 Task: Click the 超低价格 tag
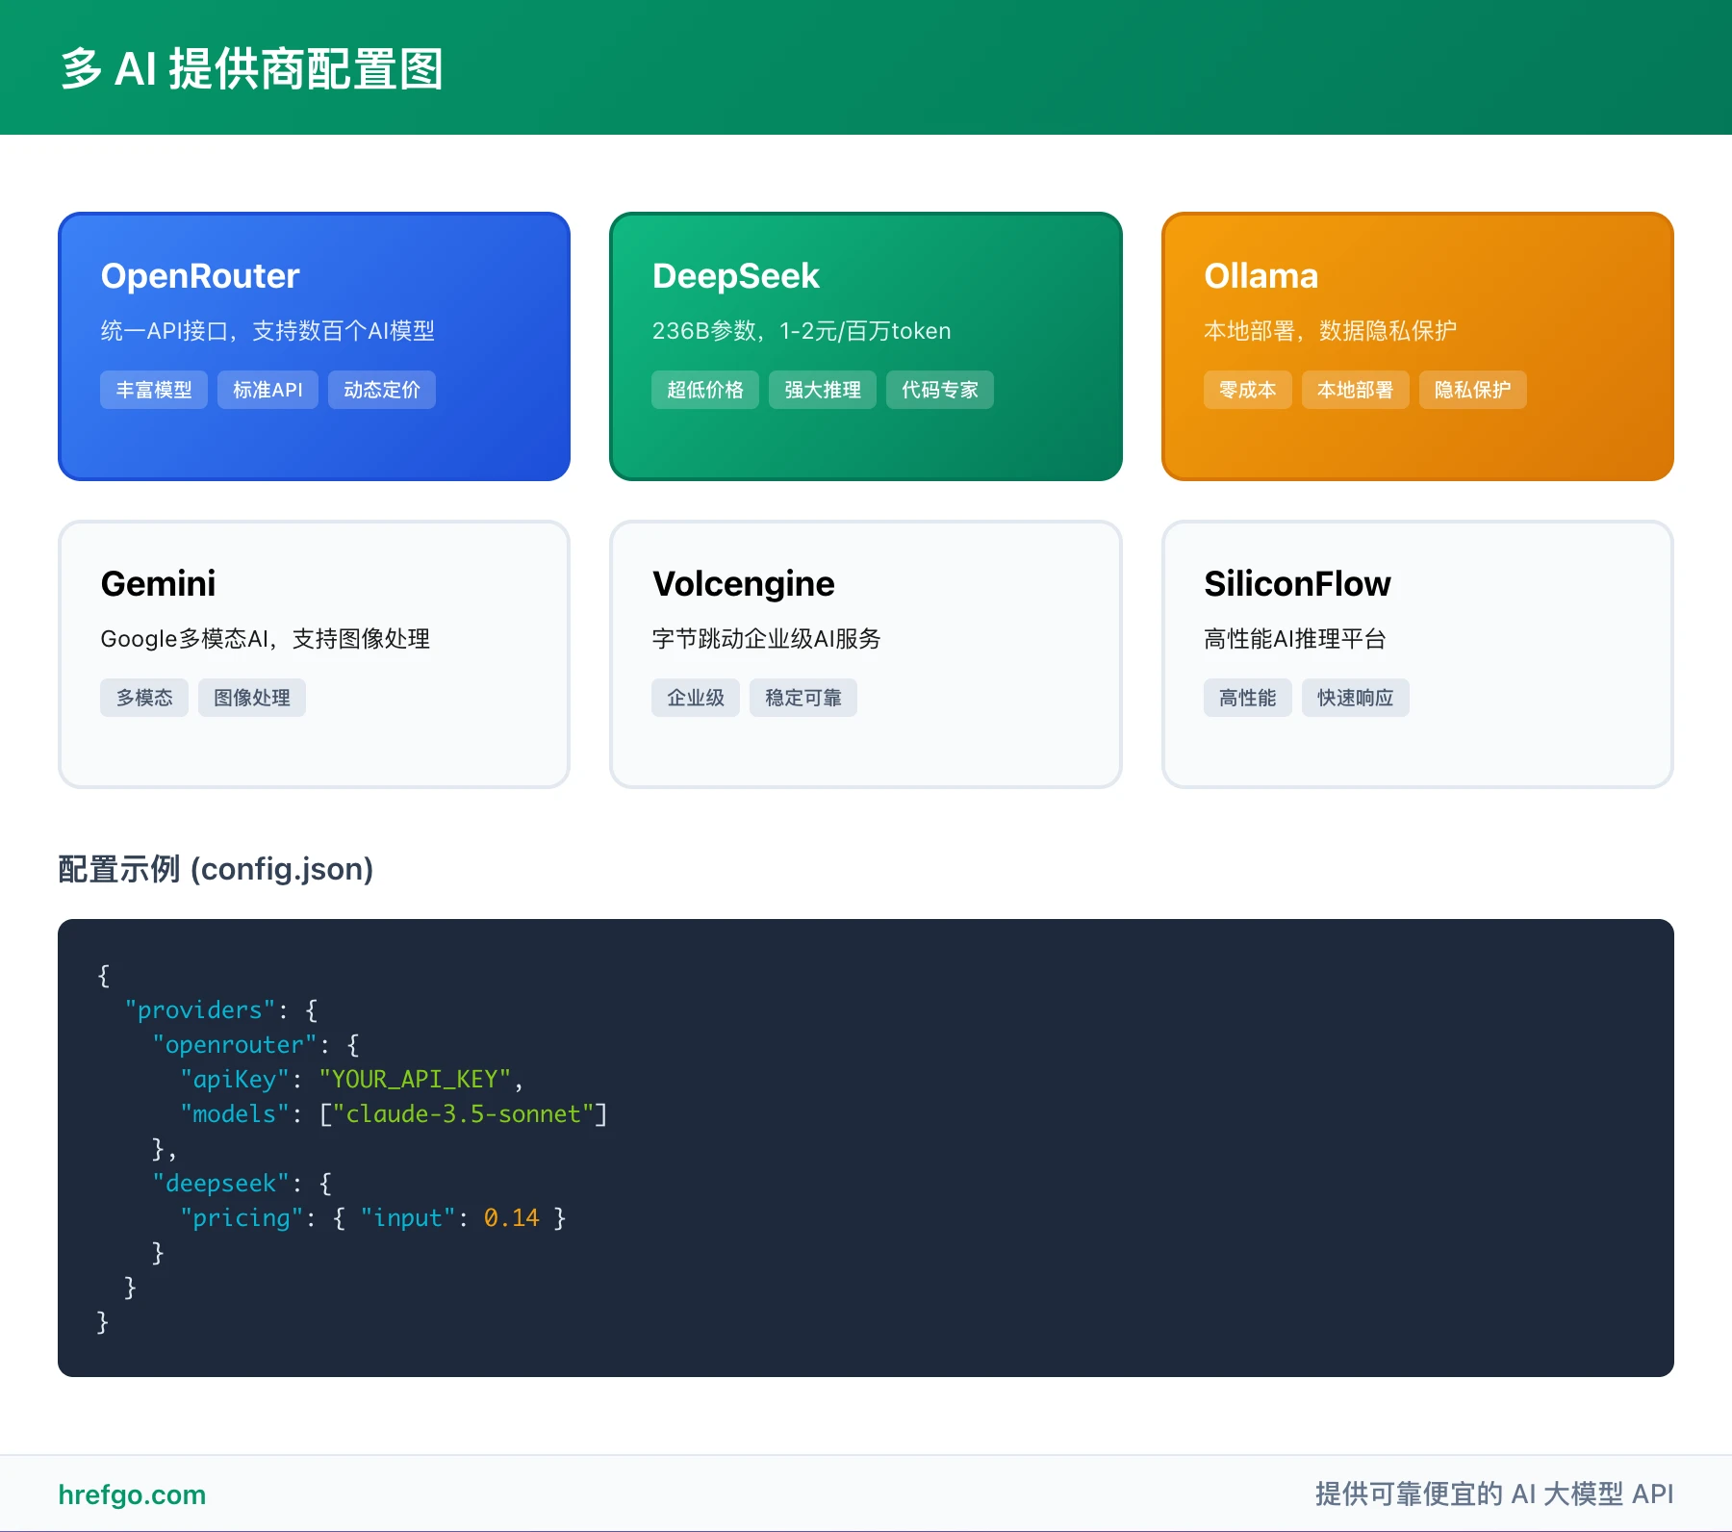tap(705, 390)
